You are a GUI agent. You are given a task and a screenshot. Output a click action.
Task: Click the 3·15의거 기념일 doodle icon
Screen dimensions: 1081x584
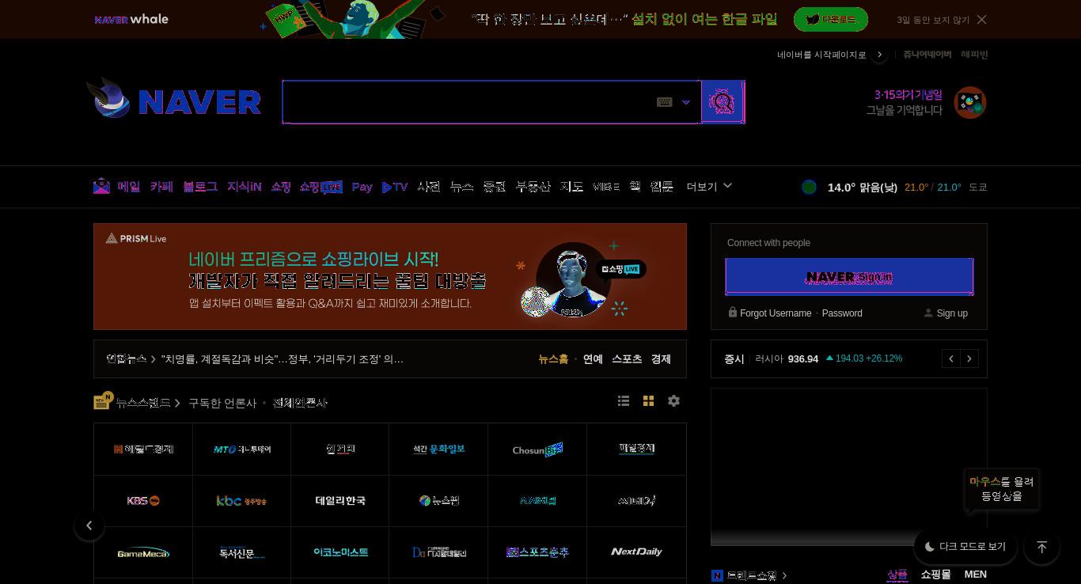(x=970, y=103)
